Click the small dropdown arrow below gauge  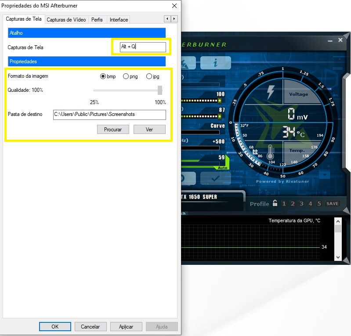point(325,174)
